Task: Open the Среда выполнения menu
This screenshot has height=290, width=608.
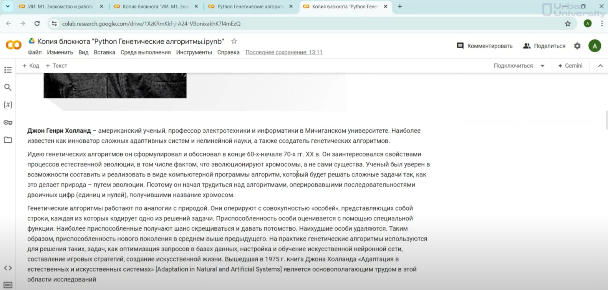Action: (145, 52)
